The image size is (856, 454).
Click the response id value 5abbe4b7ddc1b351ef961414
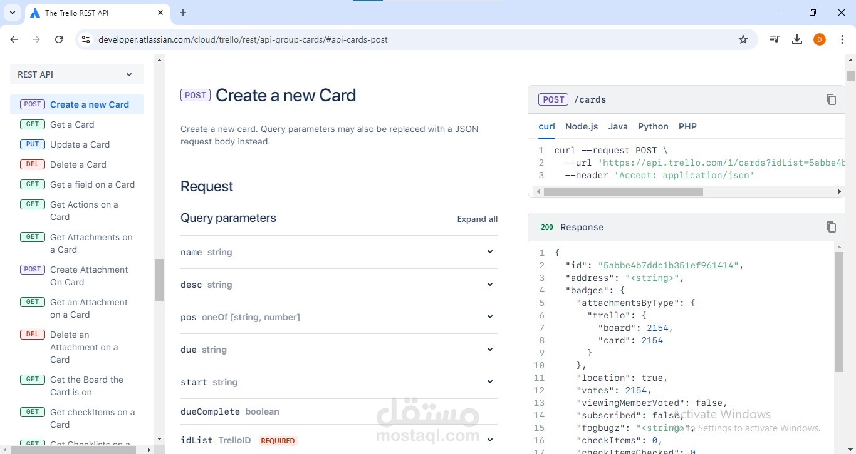[669, 265]
